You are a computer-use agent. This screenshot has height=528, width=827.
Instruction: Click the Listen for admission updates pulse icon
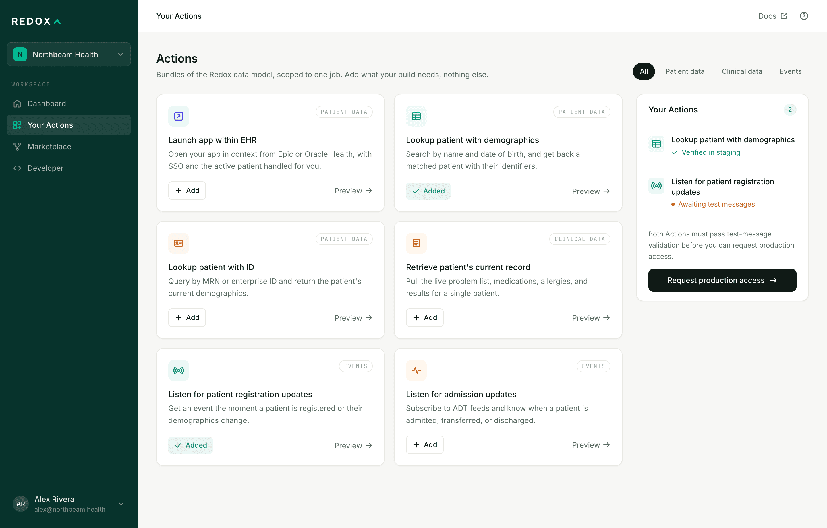[x=416, y=370]
